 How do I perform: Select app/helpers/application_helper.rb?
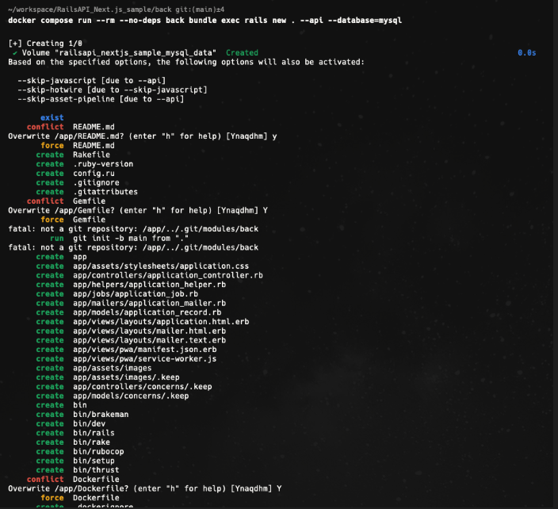(150, 285)
